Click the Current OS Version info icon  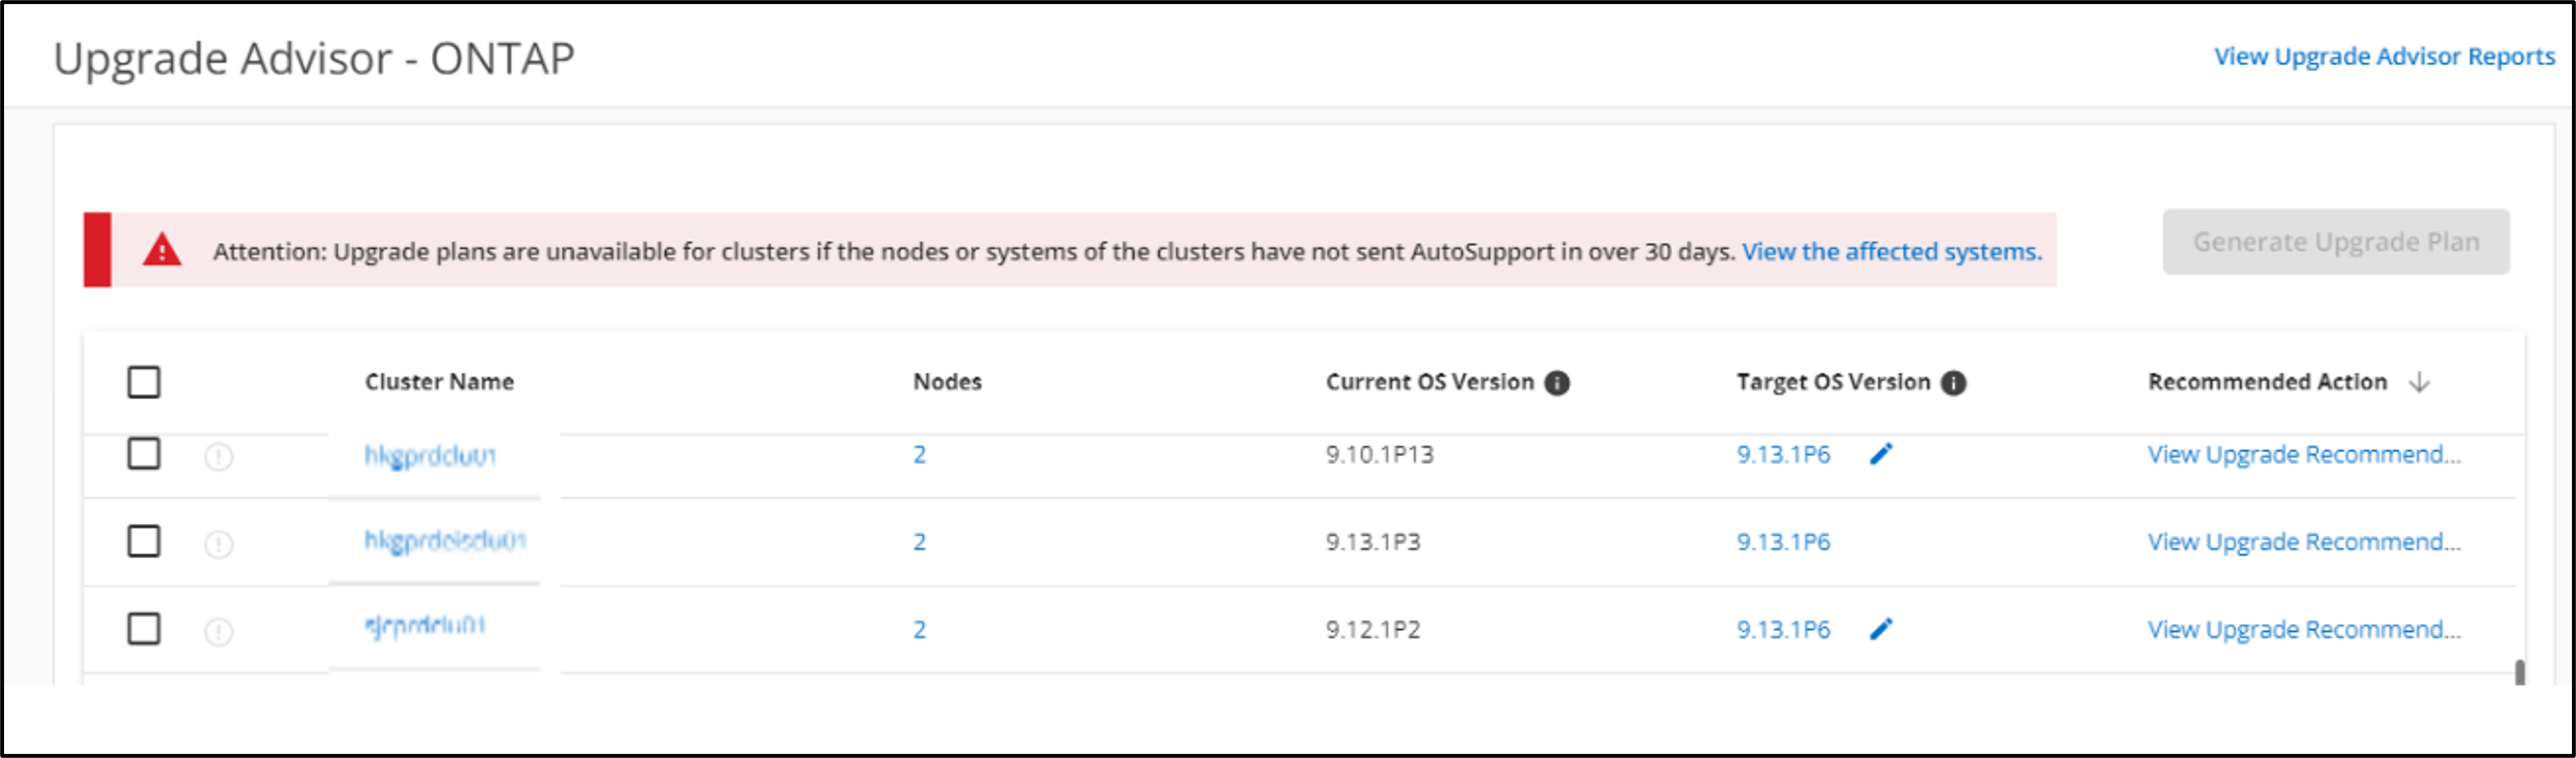1557,383
